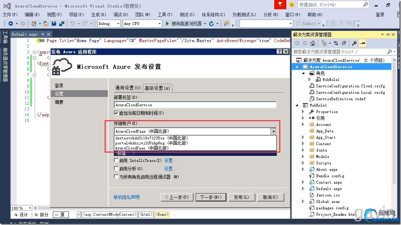
Task: Open the Server Explorer side panel tab
Action: click(5, 65)
